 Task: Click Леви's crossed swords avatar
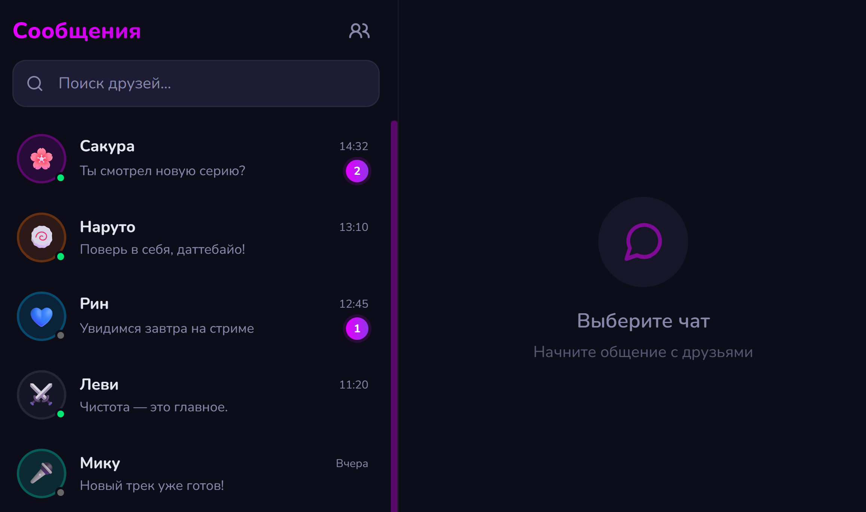coord(42,395)
